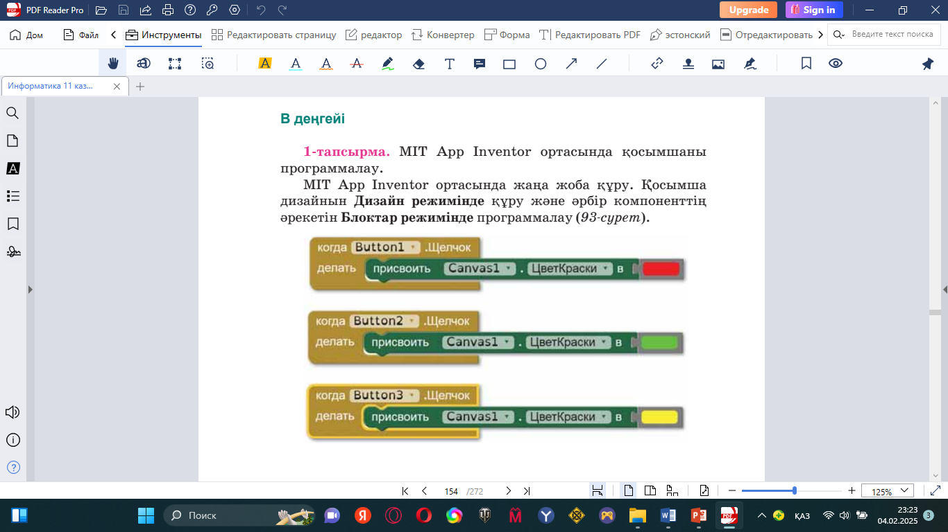Switch to the Форма tab
Image resolution: width=948 pixels, height=532 pixels.
(507, 35)
